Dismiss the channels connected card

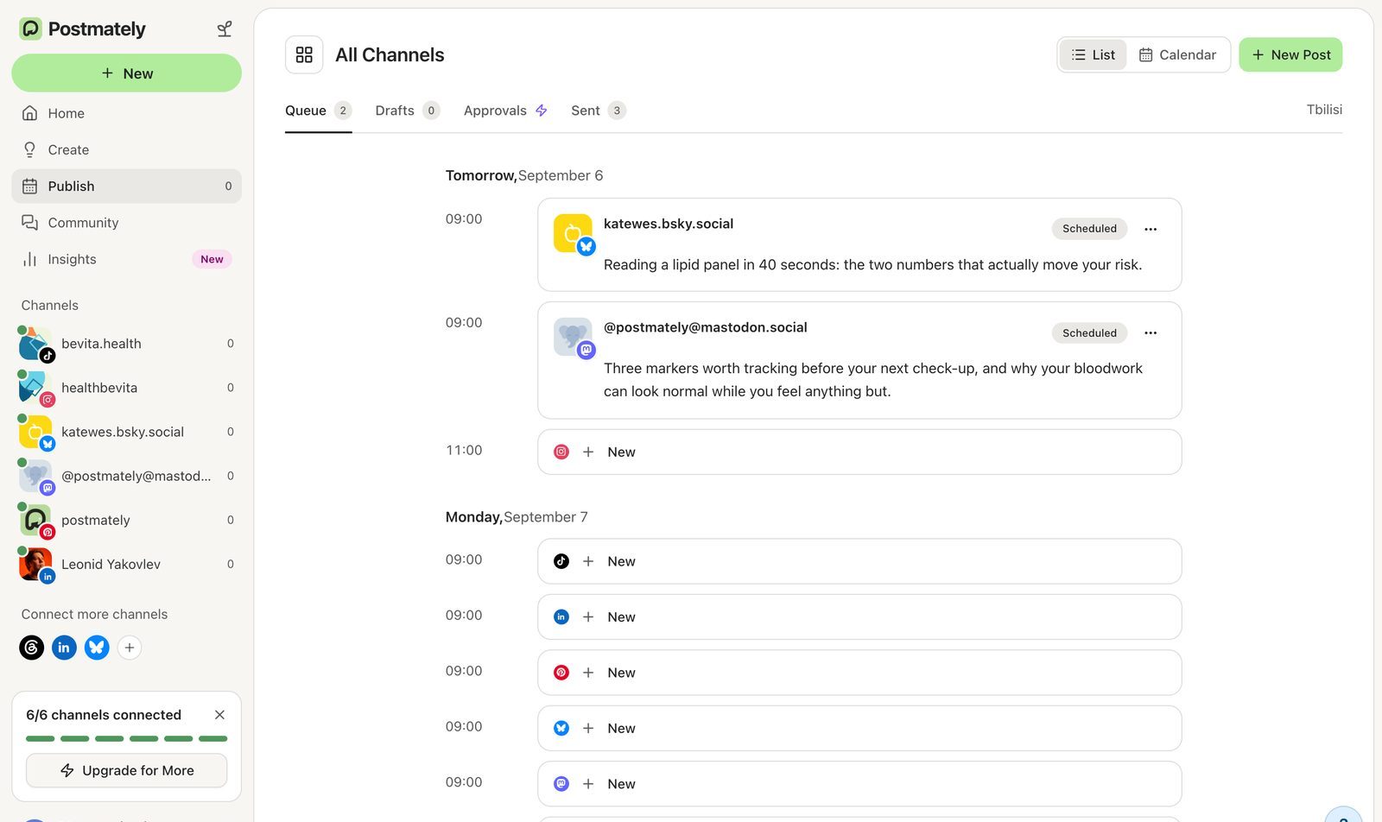tap(219, 715)
